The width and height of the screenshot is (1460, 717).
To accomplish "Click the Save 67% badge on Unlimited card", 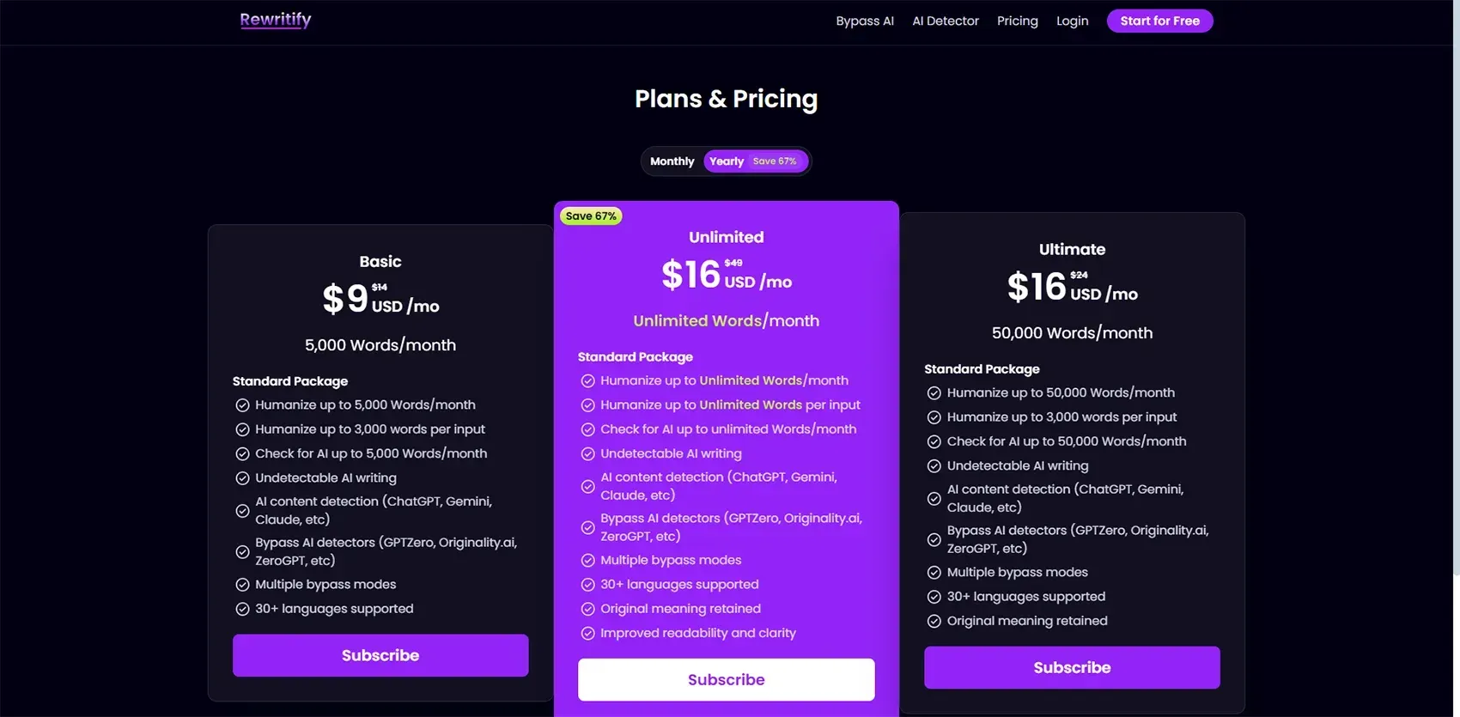I will (591, 216).
